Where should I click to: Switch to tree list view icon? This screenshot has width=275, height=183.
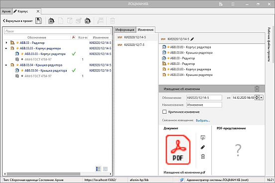[98, 169]
